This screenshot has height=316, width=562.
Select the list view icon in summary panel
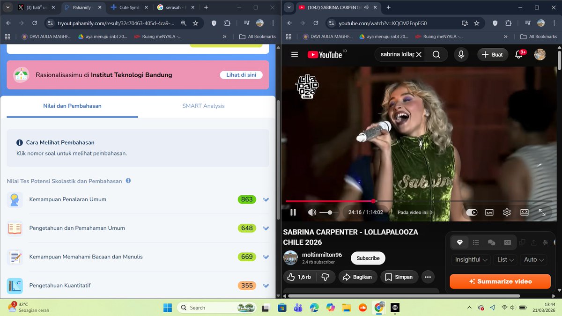point(476,242)
